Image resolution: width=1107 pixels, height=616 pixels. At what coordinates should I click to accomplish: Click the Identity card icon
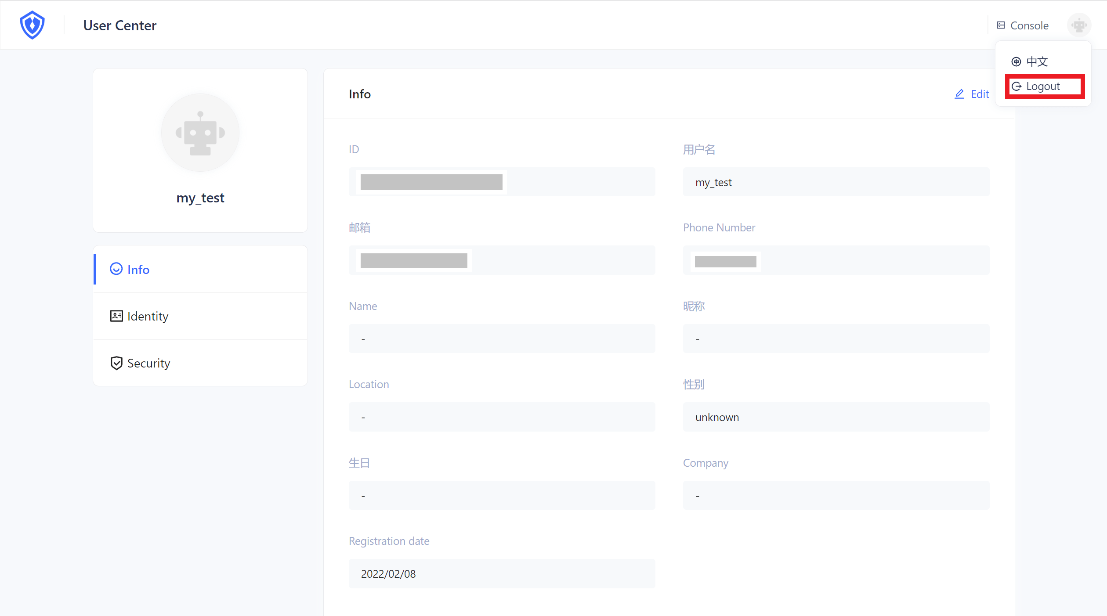tap(116, 316)
